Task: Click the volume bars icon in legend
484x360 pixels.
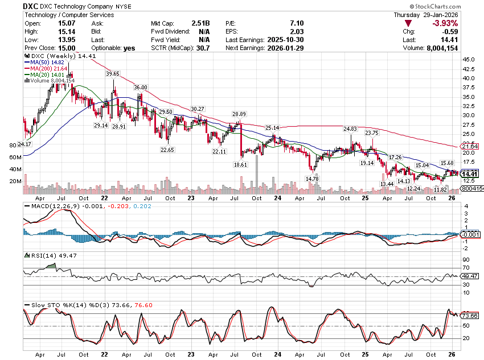Action: click(x=26, y=81)
